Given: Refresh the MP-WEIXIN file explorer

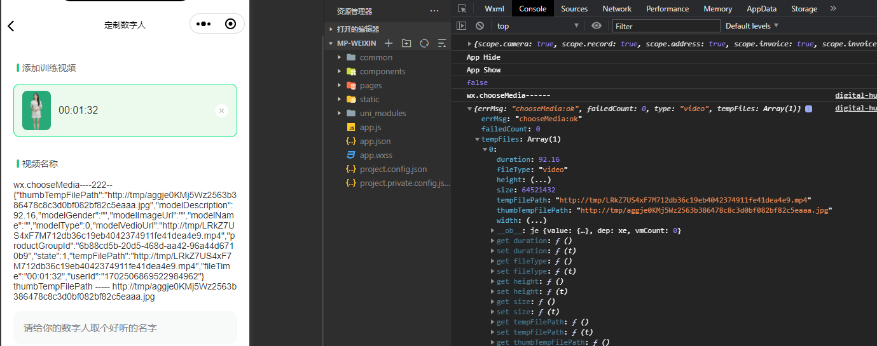Looking at the screenshot, I should [x=424, y=43].
